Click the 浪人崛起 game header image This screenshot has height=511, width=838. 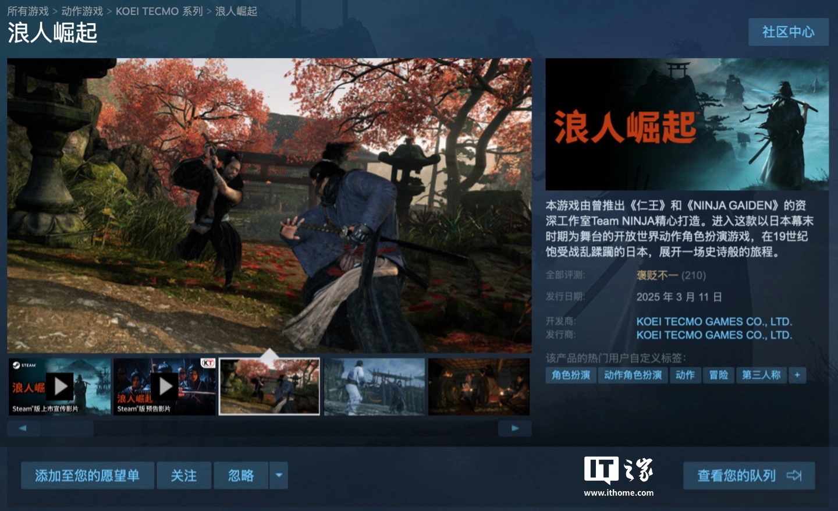click(687, 124)
